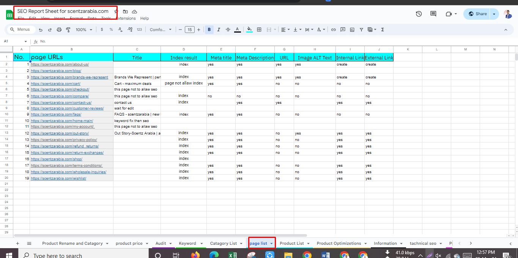Click the Insert chart icon
Viewport: 518px width, 258px height.
pyautogui.click(x=352, y=30)
